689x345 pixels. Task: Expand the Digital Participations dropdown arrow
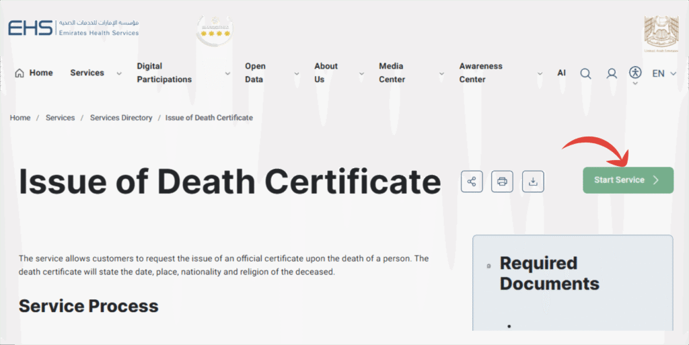click(227, 73)
